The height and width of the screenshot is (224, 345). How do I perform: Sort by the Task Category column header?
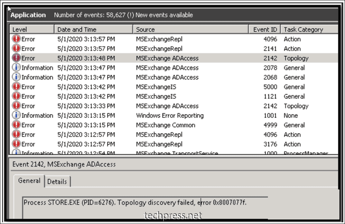pyautogui.click(x=310, y=29)
